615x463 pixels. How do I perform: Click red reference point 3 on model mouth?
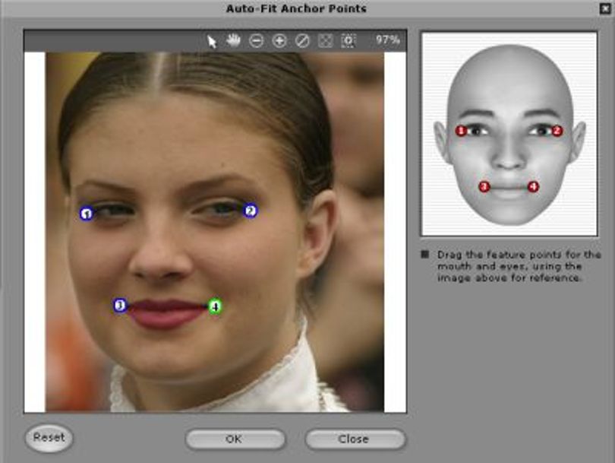click(x=484, y=186)
